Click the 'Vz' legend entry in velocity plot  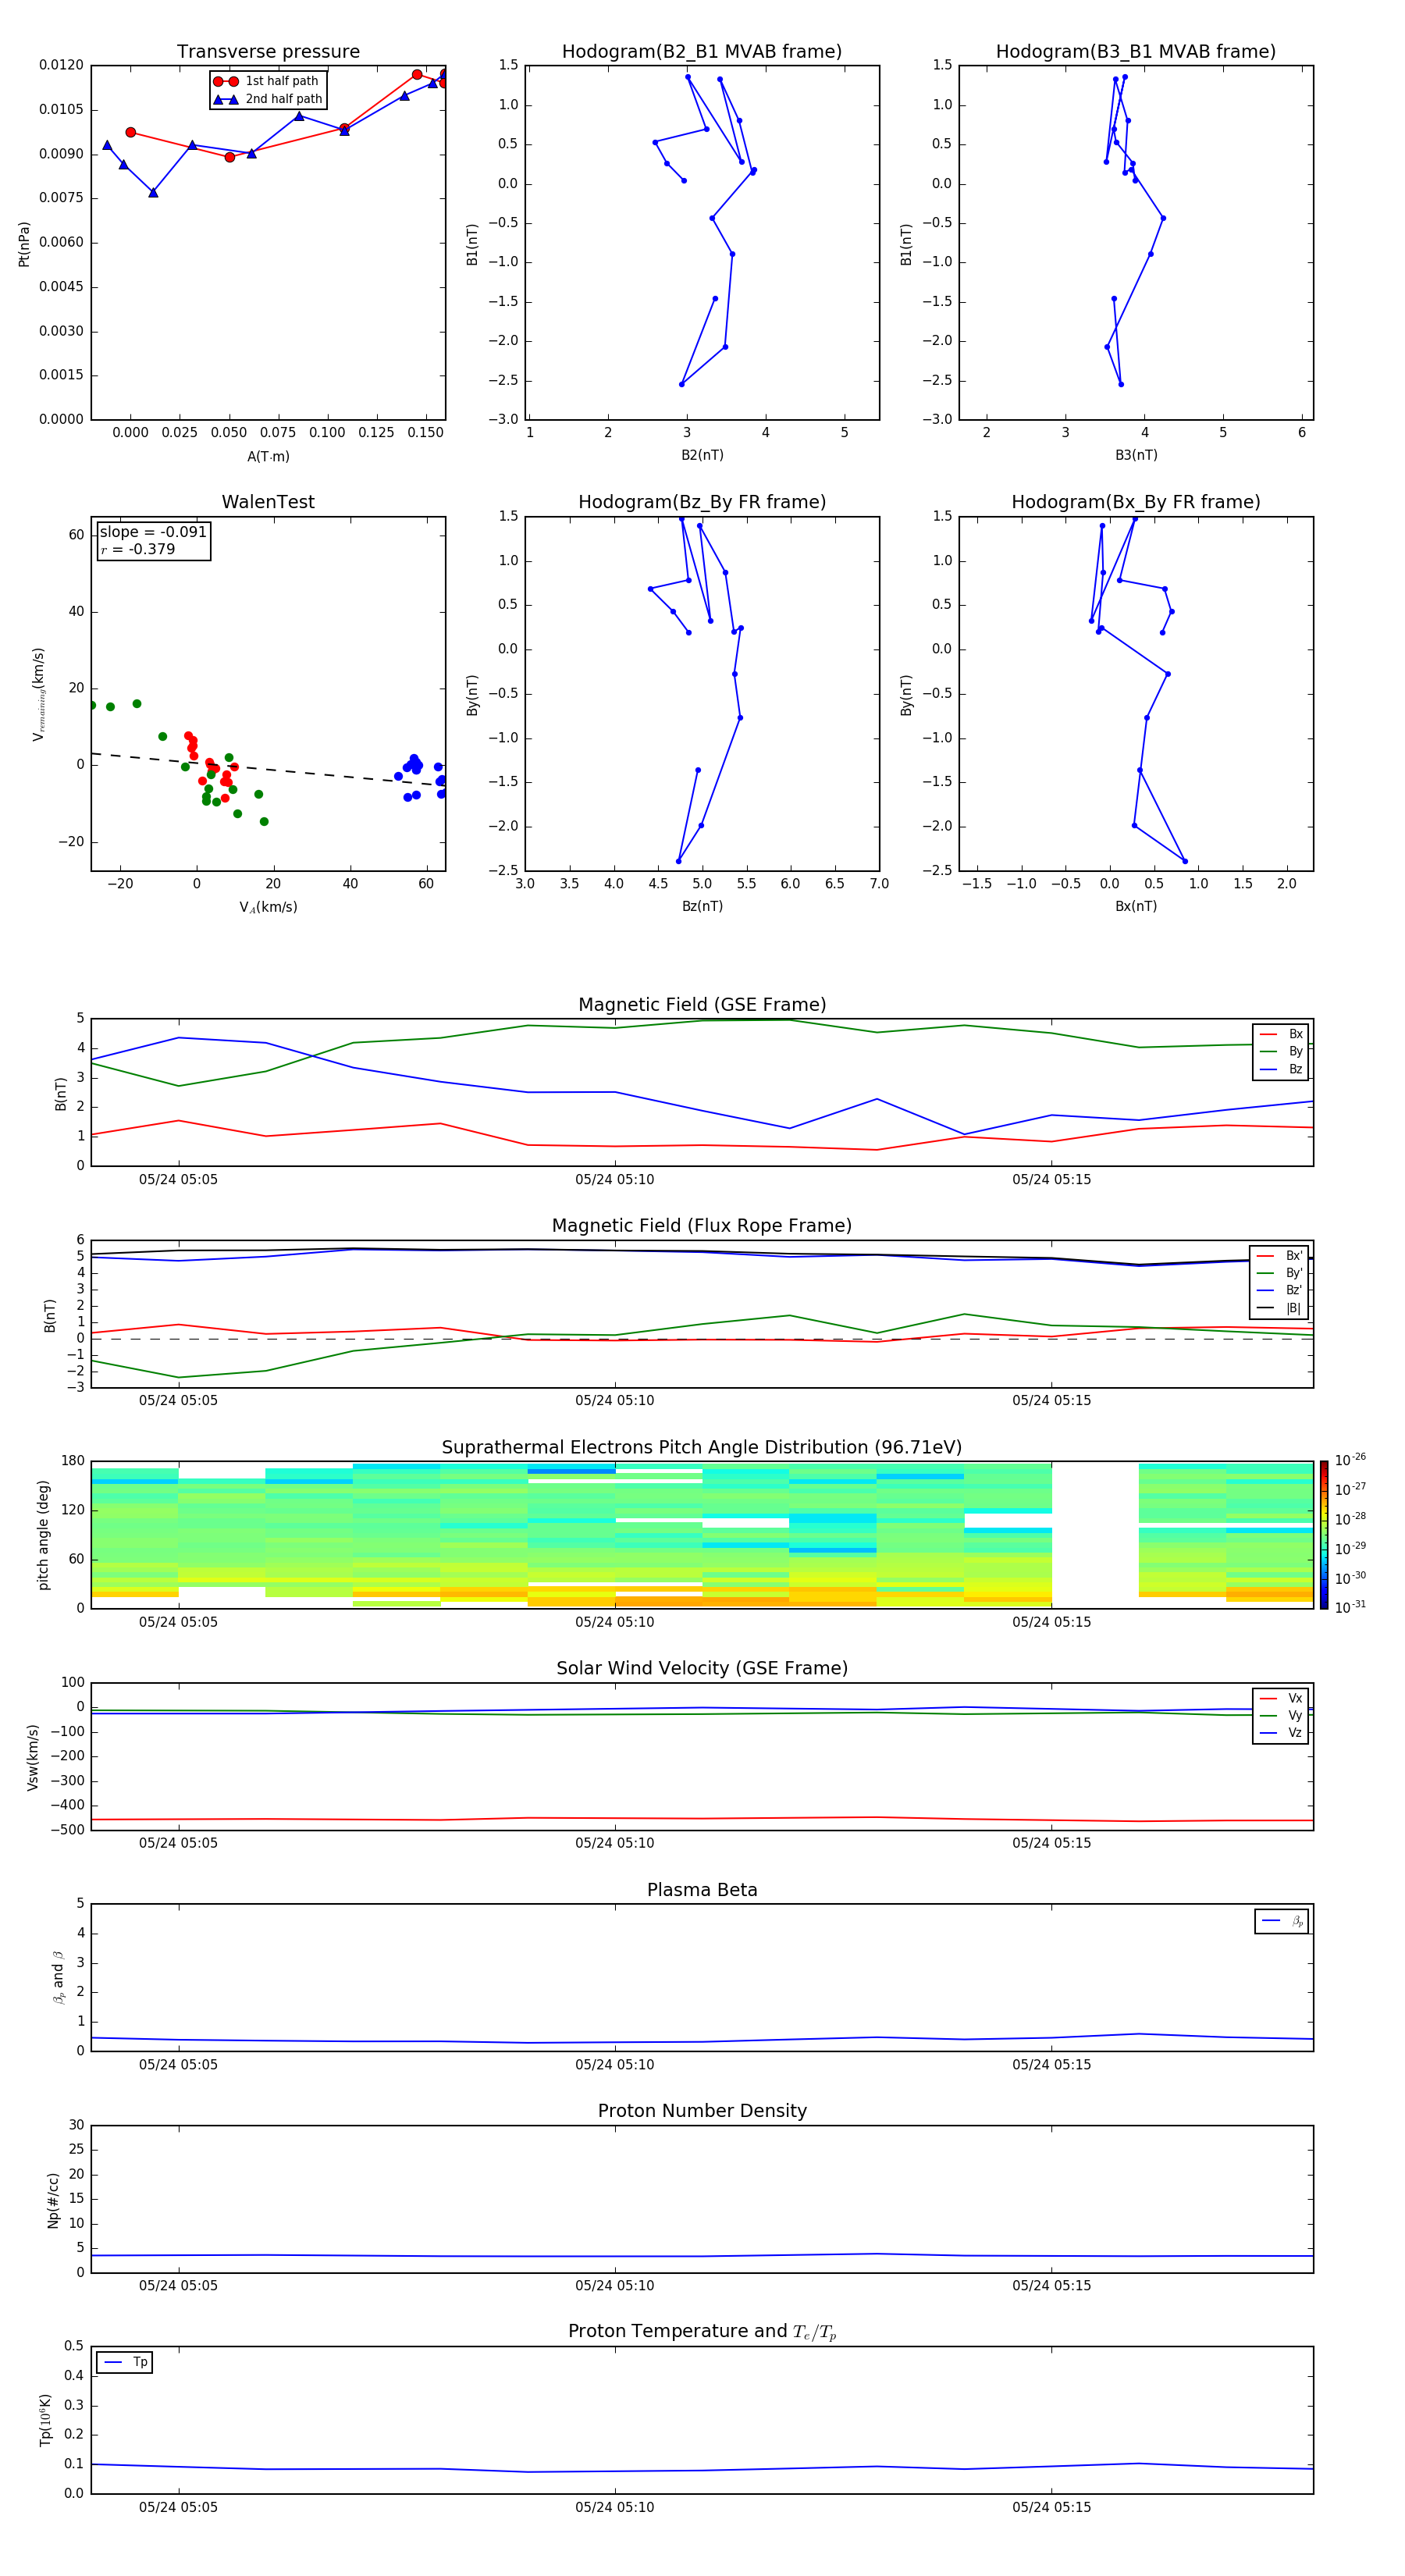pos(1281,1733)
